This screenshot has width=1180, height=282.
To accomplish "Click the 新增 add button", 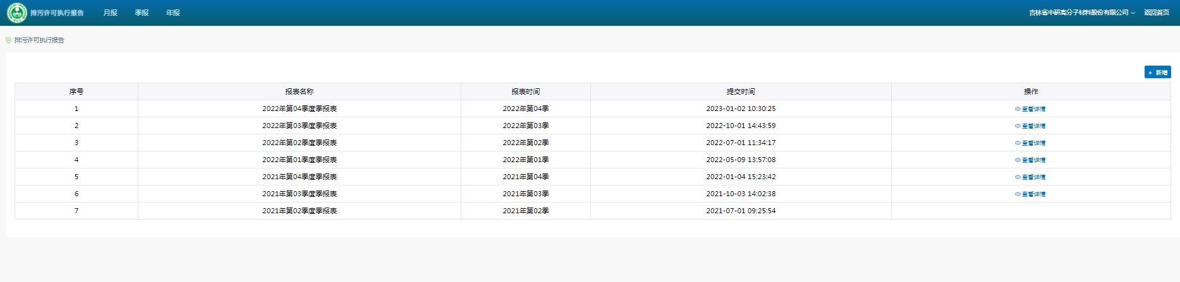I will (1157, 73).
